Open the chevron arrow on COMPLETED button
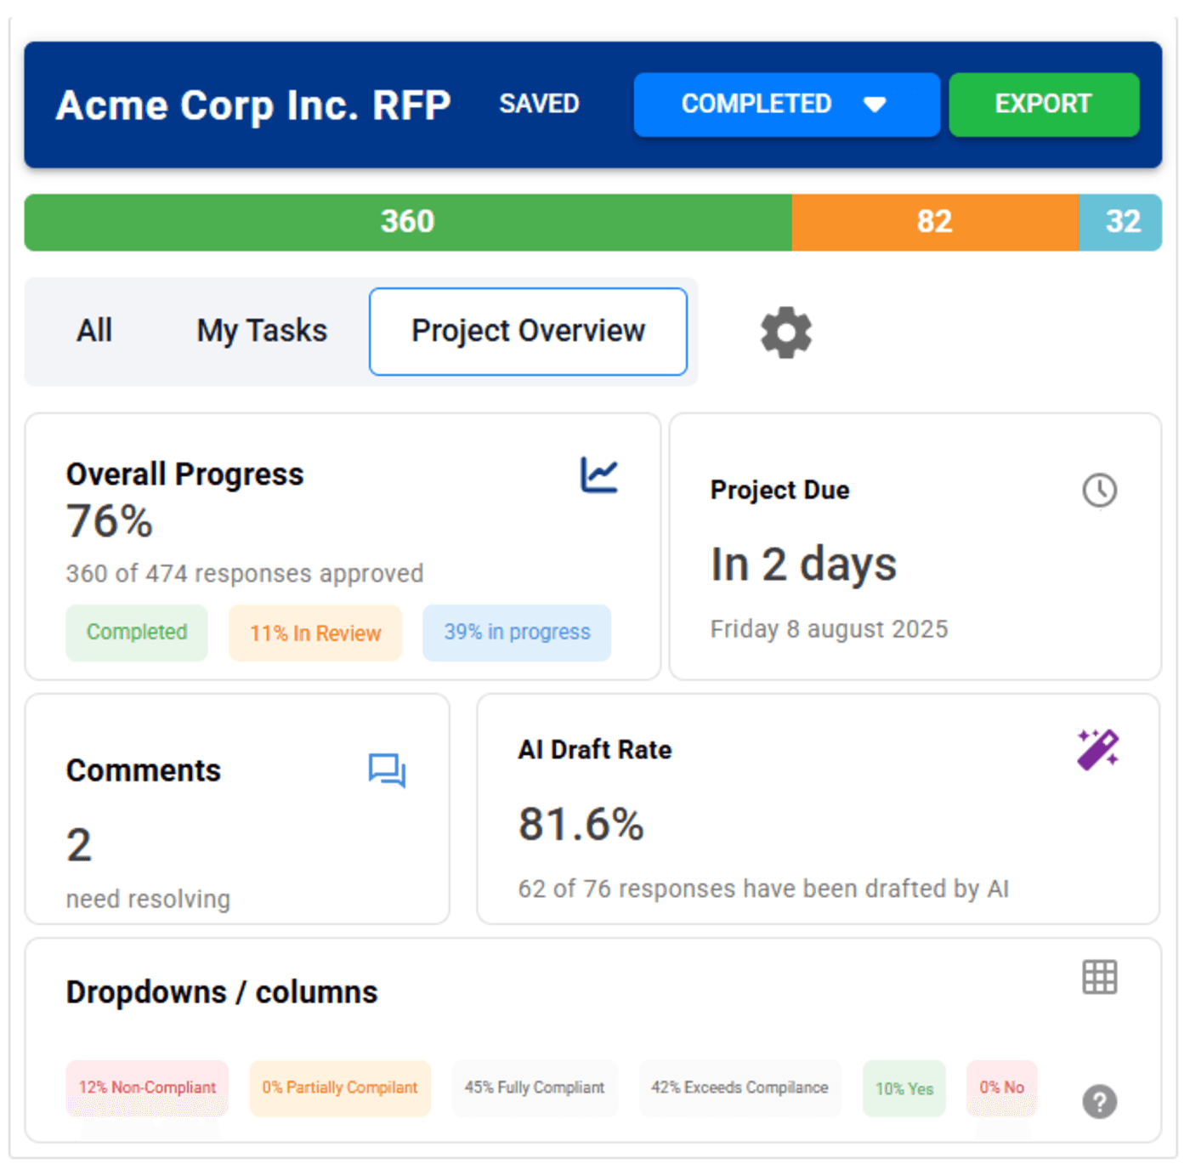 pyautogui.click(x=875, y=105)
